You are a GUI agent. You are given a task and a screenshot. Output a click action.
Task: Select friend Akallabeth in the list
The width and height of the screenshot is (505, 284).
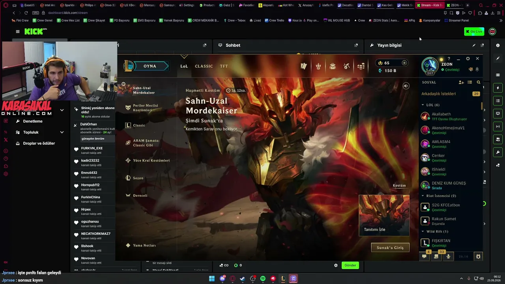[x=450, y=116]
